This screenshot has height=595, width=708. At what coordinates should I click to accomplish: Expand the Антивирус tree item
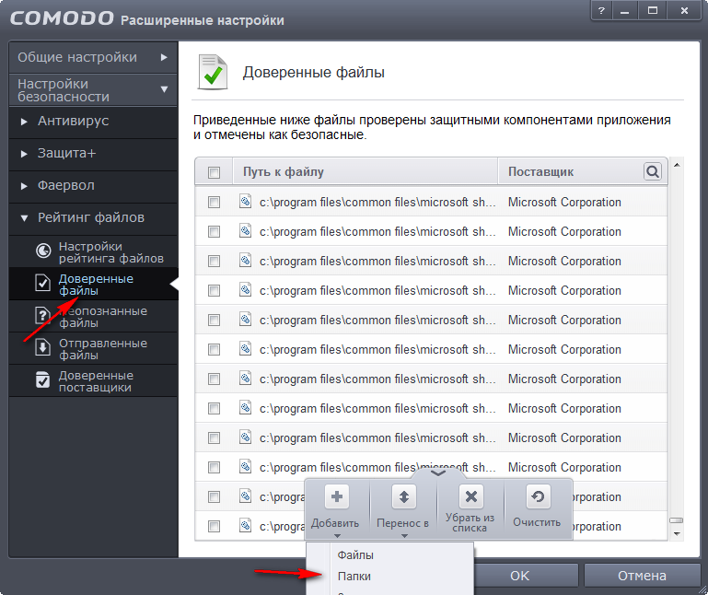[24, 121]
